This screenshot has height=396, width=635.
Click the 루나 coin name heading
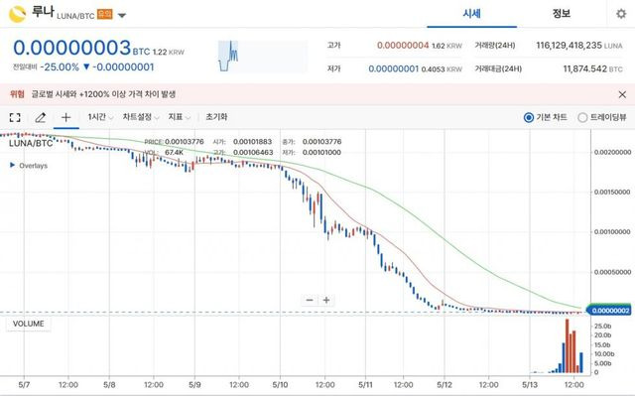pyautogui.click(x=43, y=11)
